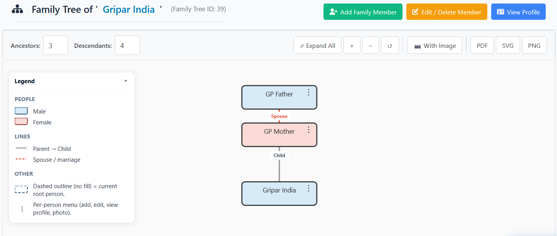Reset the tree view with the rotate icon
Viewport: 557px width, 236px height.
[x=390, y=45]
